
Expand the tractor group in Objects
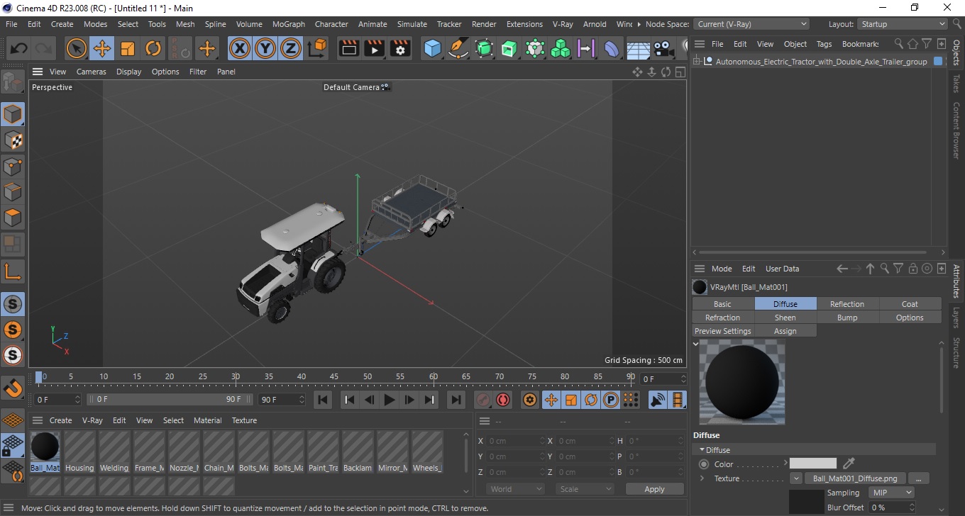697,62
